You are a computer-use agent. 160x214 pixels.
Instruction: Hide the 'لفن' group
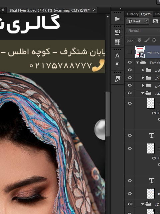(x=130, y=93)
